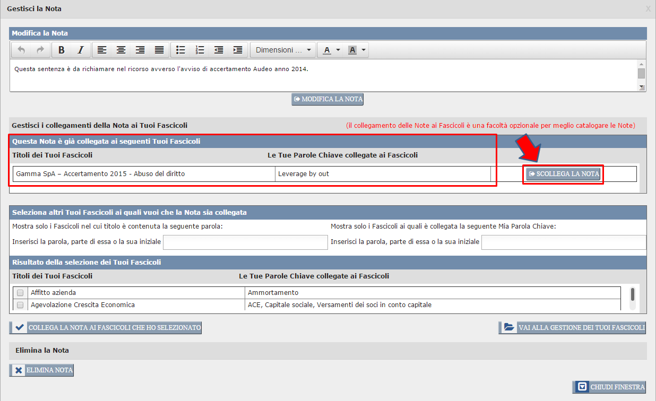The height and width of the screenshot is (401, 656).
Task: Delete the note with ELIMINA NOTA
Action: pyautogui.click(x=41, y=370)
